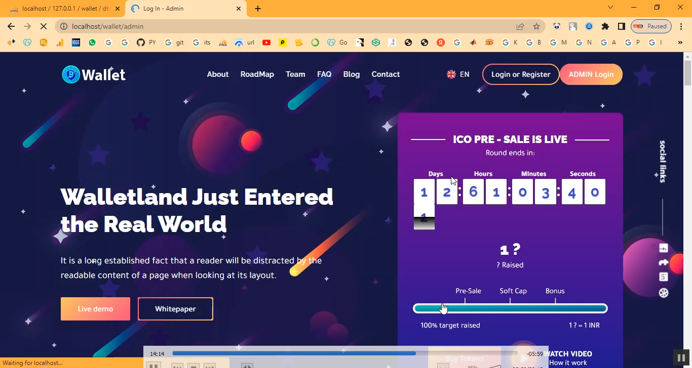Click the 'Soft Cap' milestone label
Image resolution: width=692 pixels, height=368 pixels.
point(513,291)
